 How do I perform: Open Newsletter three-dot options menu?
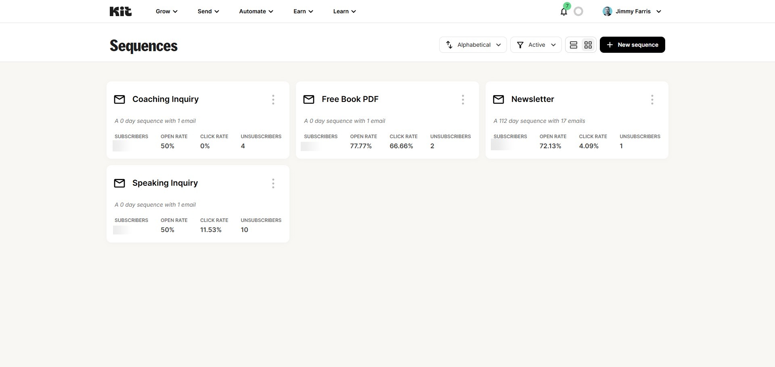[652, 100]
